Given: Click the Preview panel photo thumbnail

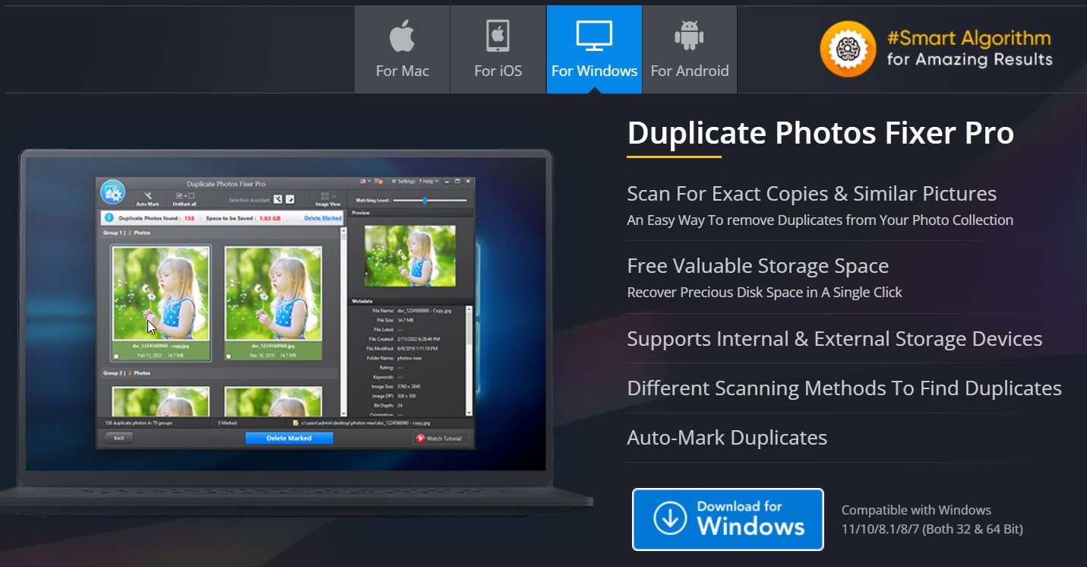Looking at the screenshot, I should pos(410,255).
